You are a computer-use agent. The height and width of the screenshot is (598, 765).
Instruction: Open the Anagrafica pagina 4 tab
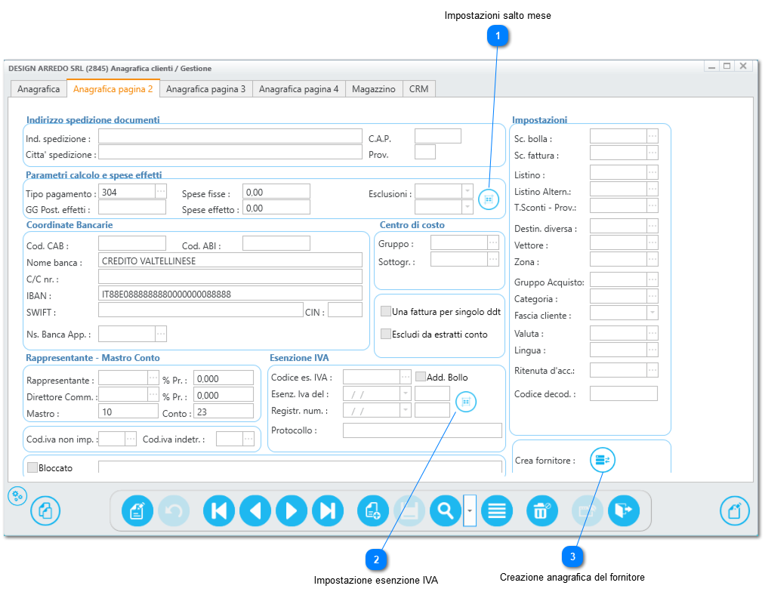(x=298, y=89)
